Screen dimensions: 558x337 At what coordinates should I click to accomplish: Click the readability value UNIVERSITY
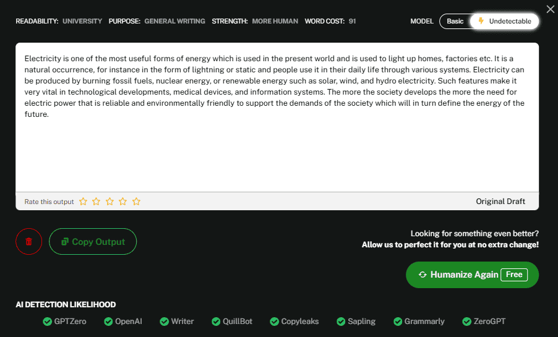(x=82, y=22)
